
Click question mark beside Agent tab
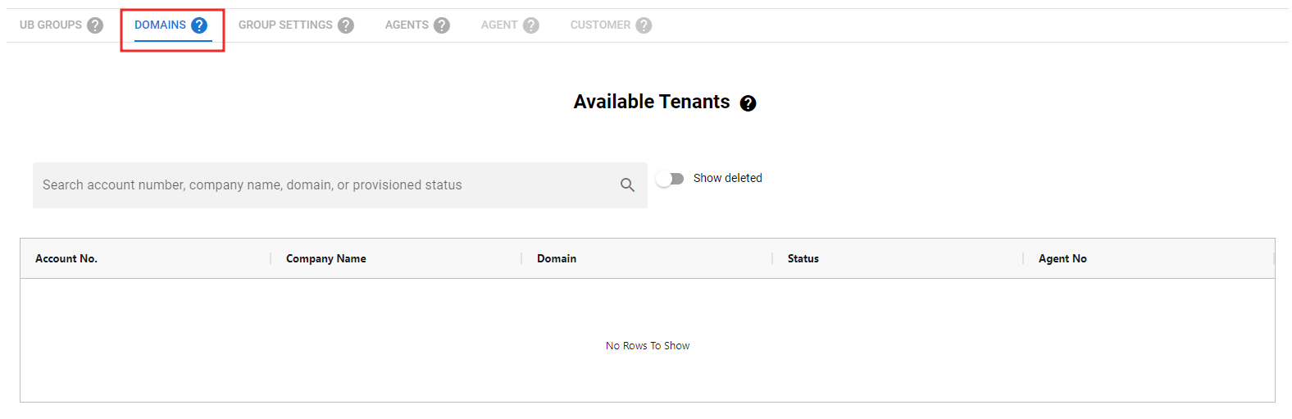531,25
